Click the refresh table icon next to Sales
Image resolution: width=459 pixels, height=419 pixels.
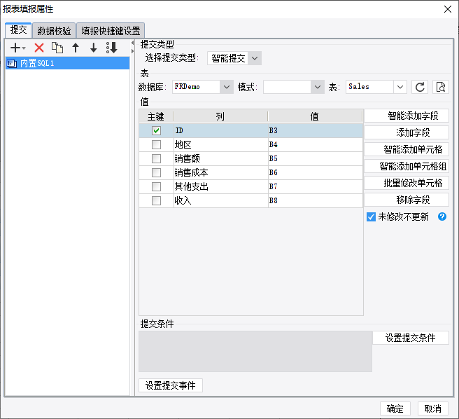(x=420, y=87)
